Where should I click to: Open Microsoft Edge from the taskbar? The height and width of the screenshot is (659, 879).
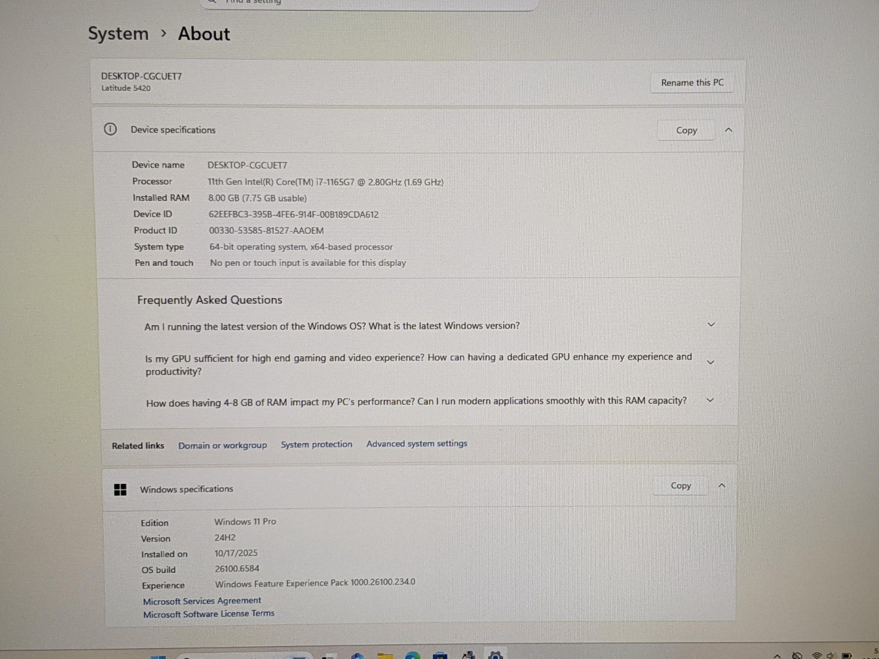[x=413, y=656]
